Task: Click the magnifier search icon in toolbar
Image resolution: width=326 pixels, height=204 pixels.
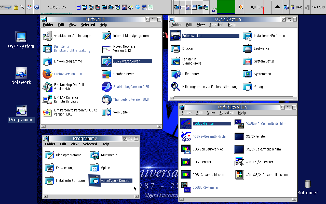Action: [x=22, y=7]
